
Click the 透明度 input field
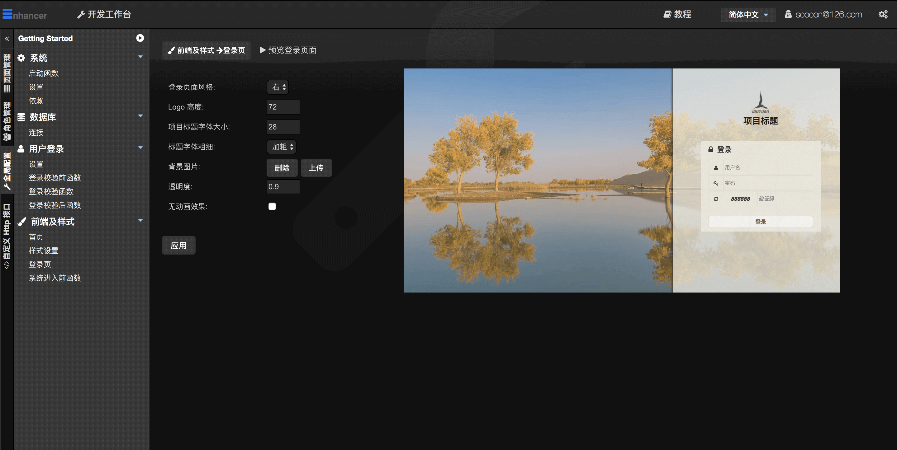click(x=282, y=186)
